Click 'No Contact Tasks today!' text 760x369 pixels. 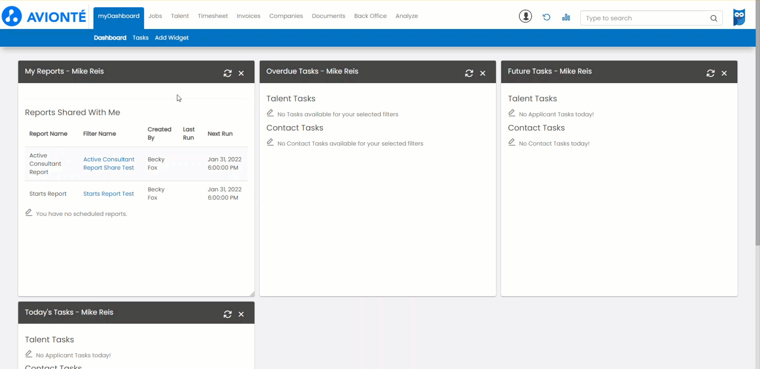554,144
